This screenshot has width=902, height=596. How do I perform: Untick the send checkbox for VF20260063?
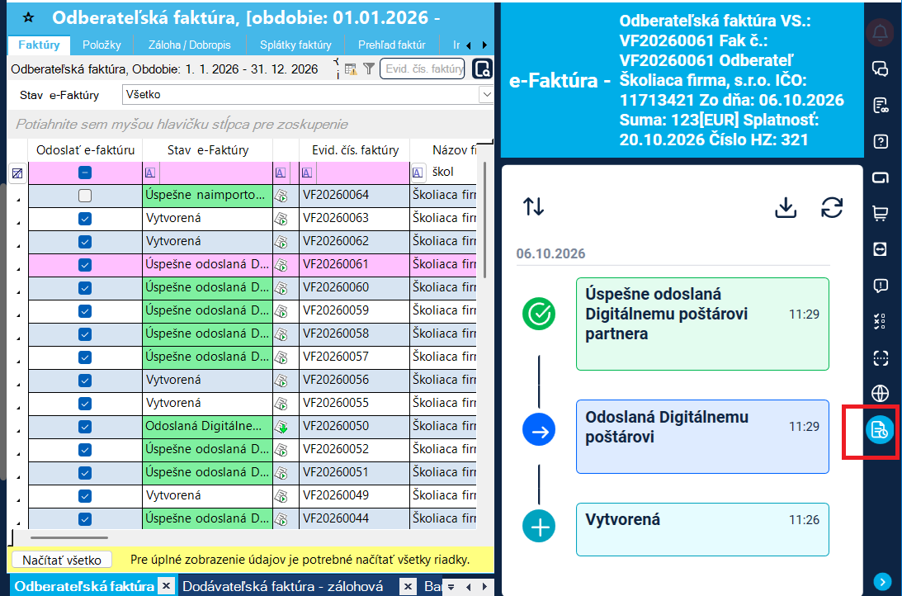point(85,219)
